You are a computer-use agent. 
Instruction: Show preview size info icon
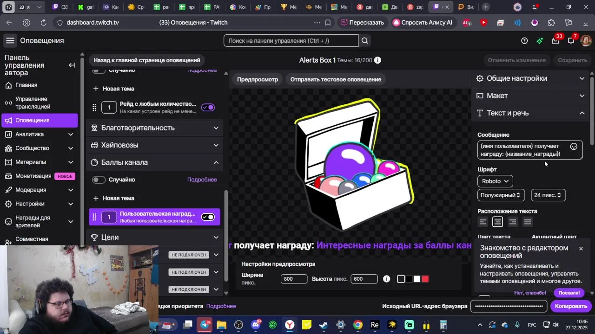click(386, 279)
